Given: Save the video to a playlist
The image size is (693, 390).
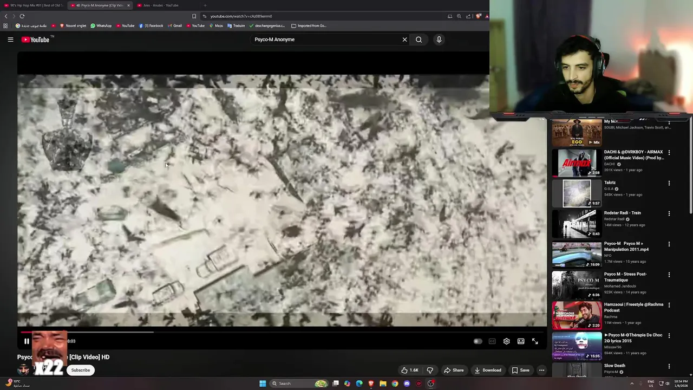Looking at the screenshot, I should point(520,370).
